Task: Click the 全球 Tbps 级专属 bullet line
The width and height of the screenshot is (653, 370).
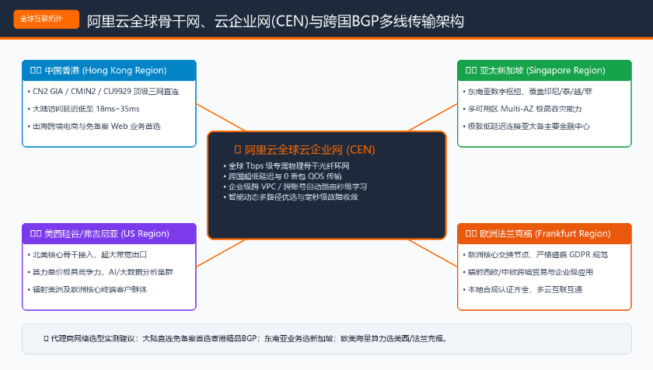Action: coord(287,166)
